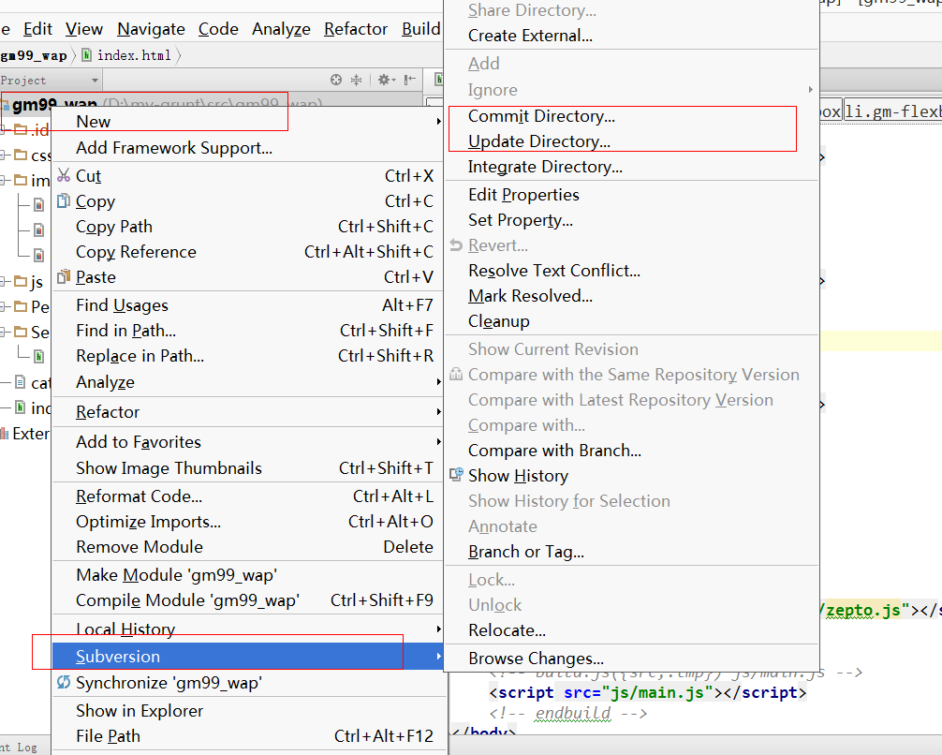Choose Mark Resolved...
942x755 pixels.
[632, 296]
